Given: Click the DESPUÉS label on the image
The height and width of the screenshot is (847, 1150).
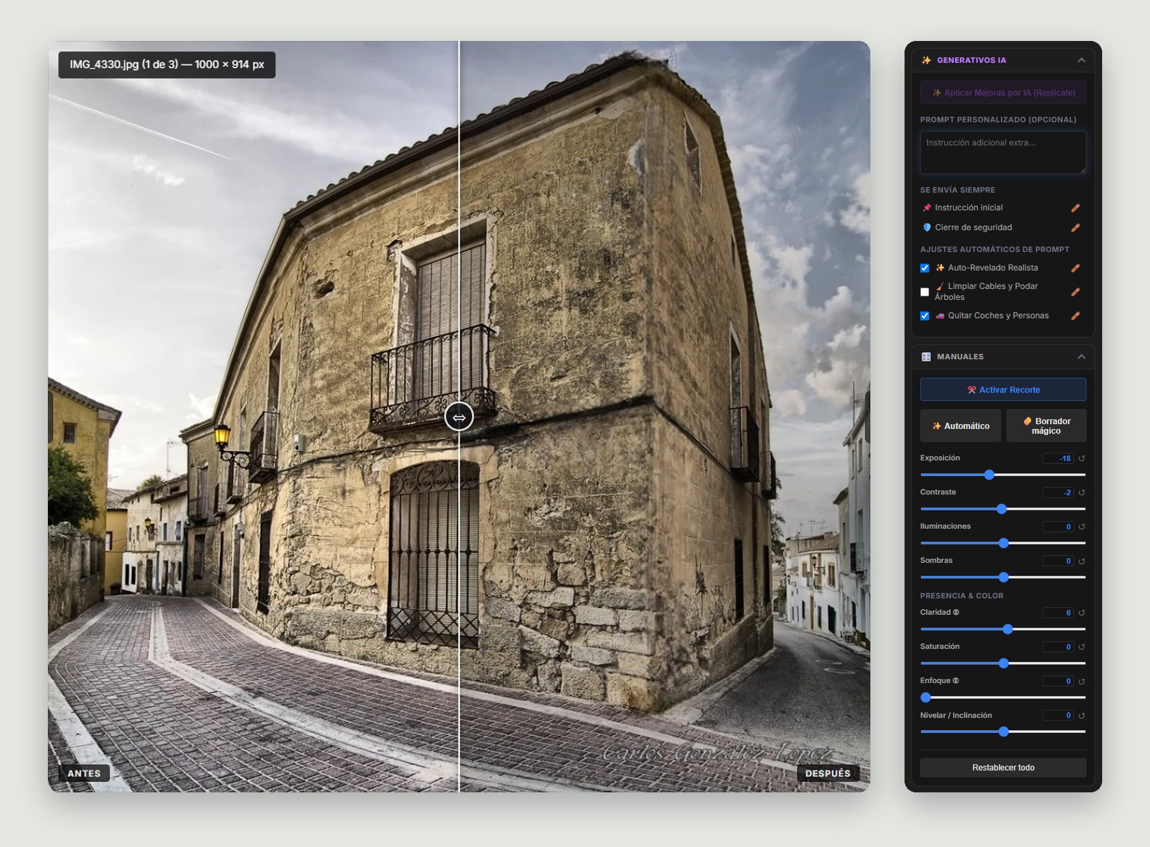Looking at the screenshot, I should point(828,773).
